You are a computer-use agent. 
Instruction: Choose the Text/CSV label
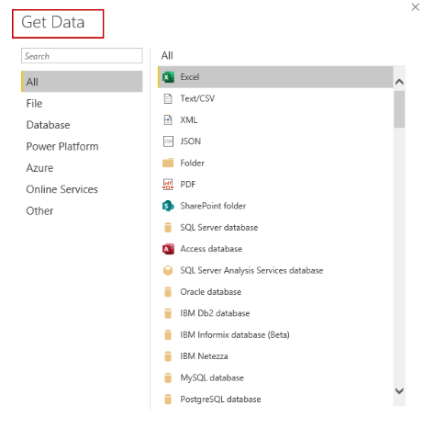tap(197, 98)
